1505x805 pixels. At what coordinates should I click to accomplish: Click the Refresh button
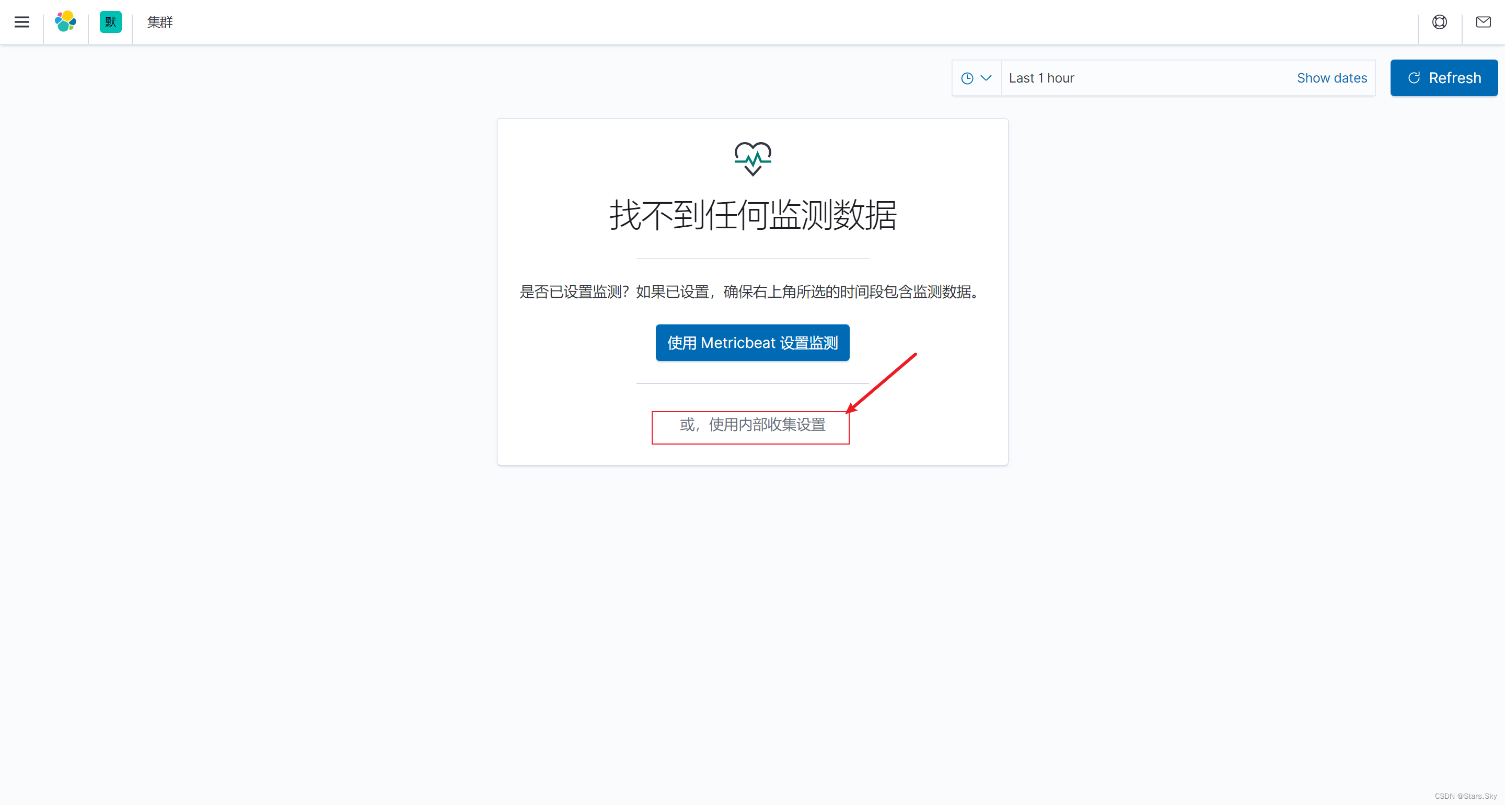pyautogui.click(x=1444, y=78)
